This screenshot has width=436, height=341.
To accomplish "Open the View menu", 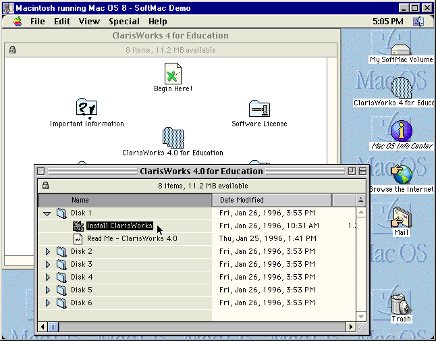I will pos(89,22).
